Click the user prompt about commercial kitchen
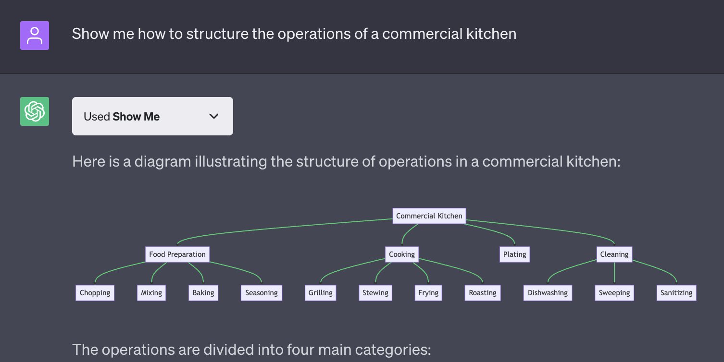 pos(294,34)
